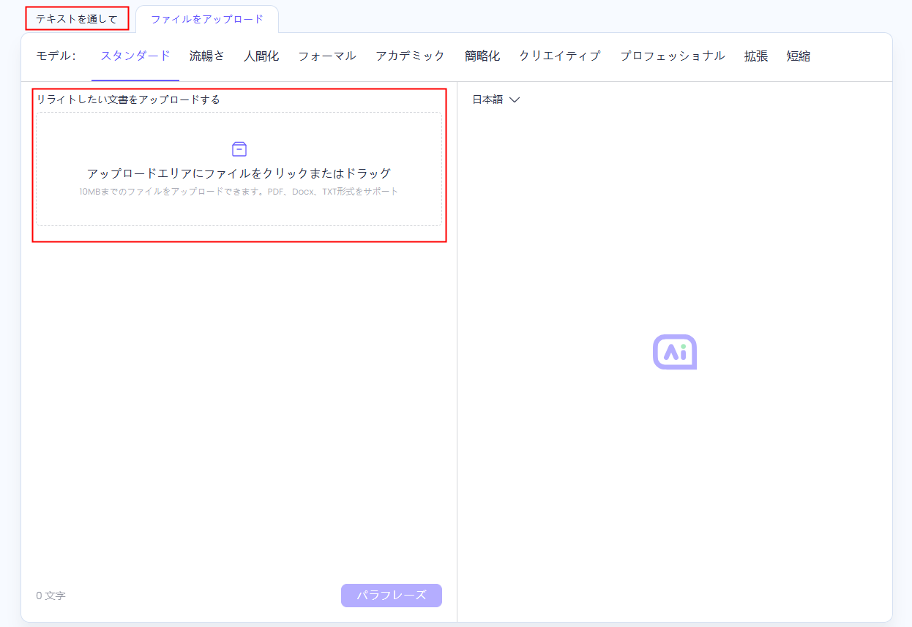
Task: Click the モデル: label
Action: pyautogui.click(x=56, y=56)
